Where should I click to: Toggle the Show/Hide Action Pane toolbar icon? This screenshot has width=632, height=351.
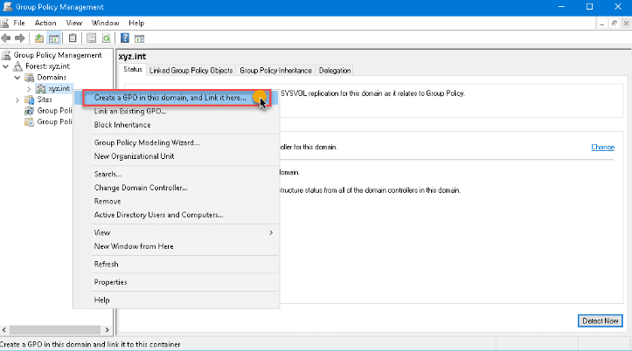click(140, 38)
